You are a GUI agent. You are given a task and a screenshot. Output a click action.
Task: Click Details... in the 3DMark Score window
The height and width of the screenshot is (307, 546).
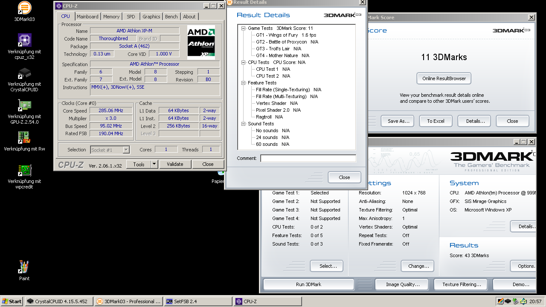475,121
